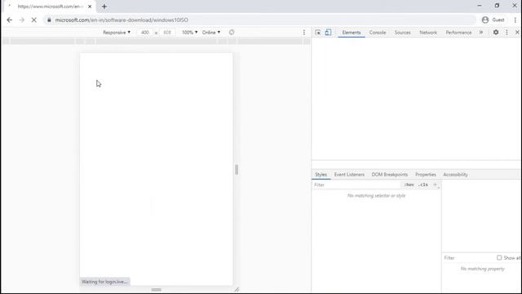Image resolution: width=522 pixels, height=294 pixels.
Task: Restore down the Chrome window
Action: pos(497,6)
